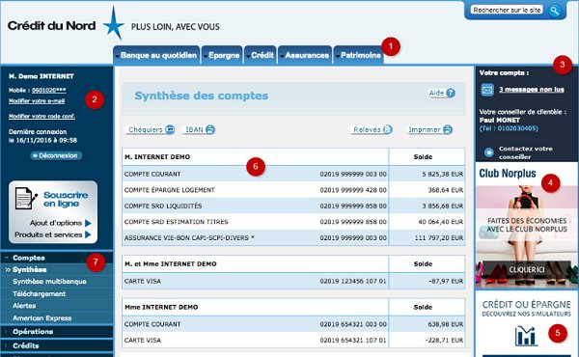Click the advisor phone number 0102030405
Image resolution: width=579 pixels, height=357 pixels.
[517, 128]
